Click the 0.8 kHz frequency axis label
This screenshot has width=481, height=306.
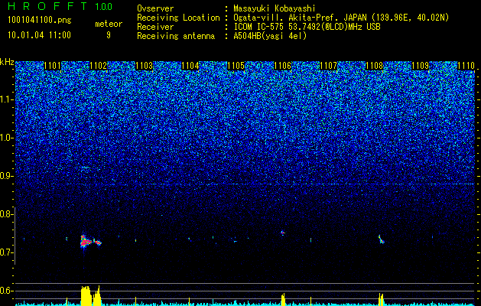6,214
